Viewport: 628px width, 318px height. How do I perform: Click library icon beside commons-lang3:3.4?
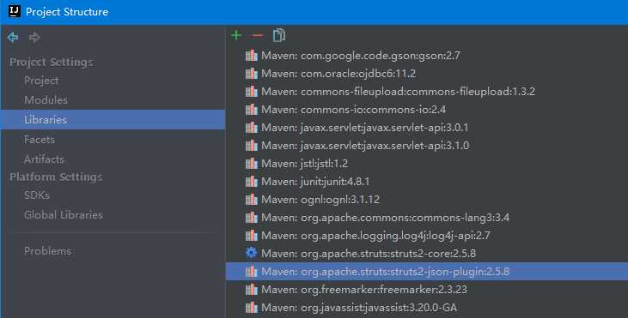tap(251, 218)
